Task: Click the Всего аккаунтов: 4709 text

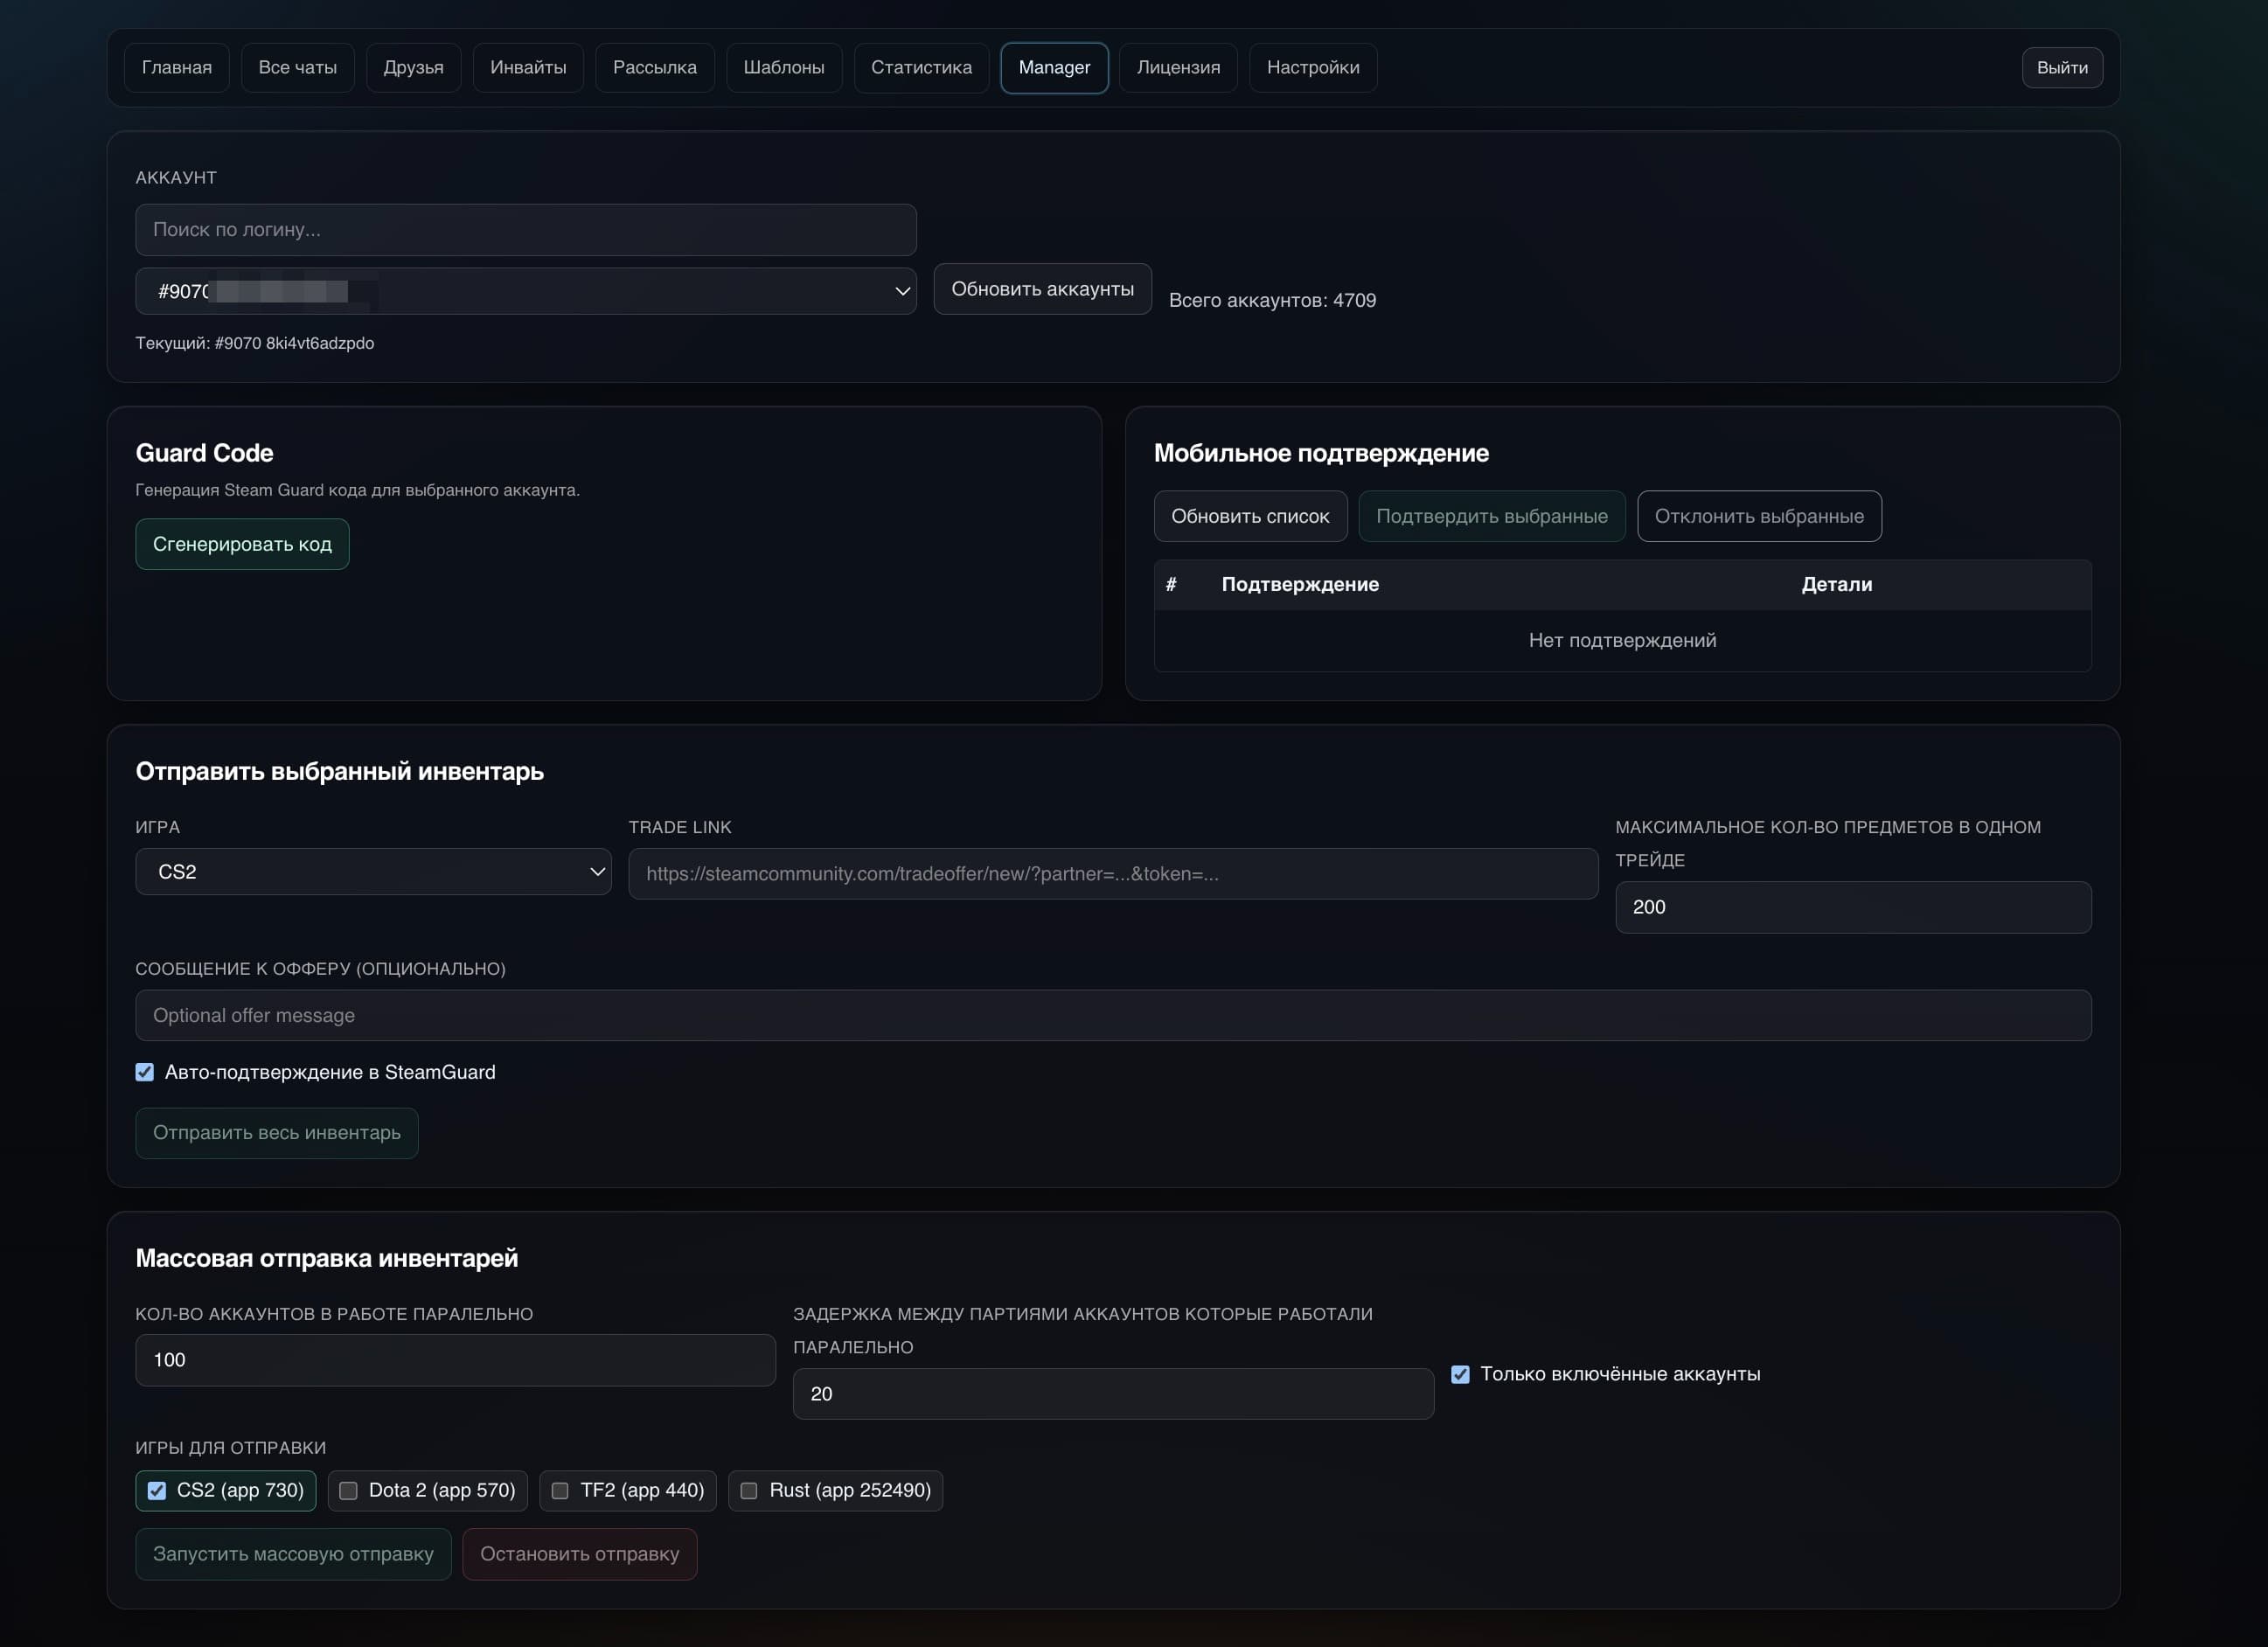Action: click(x=1272, y=300)
